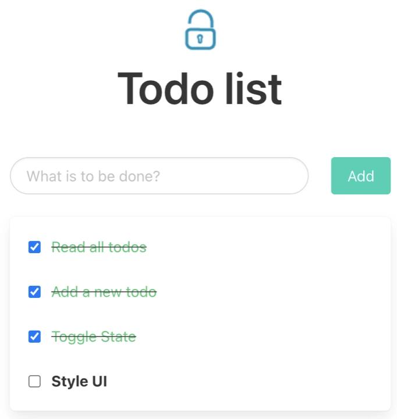Uncheck the "Add a new todo" checkbox

coord(35,292)
